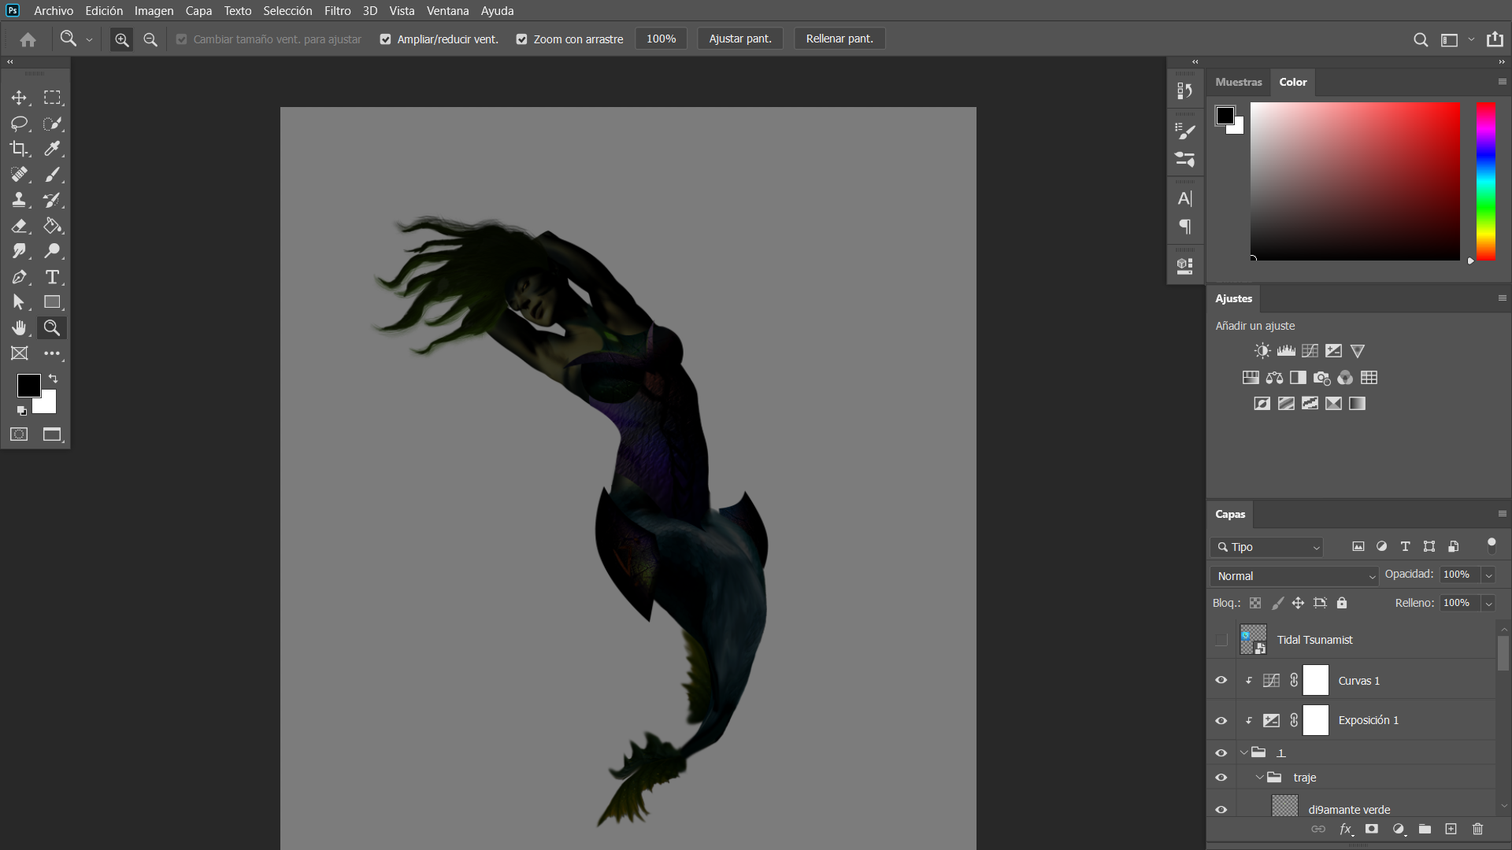Select the Move tool
The width and height of the screenshot is (1512, 850).
tap(19, 98)
